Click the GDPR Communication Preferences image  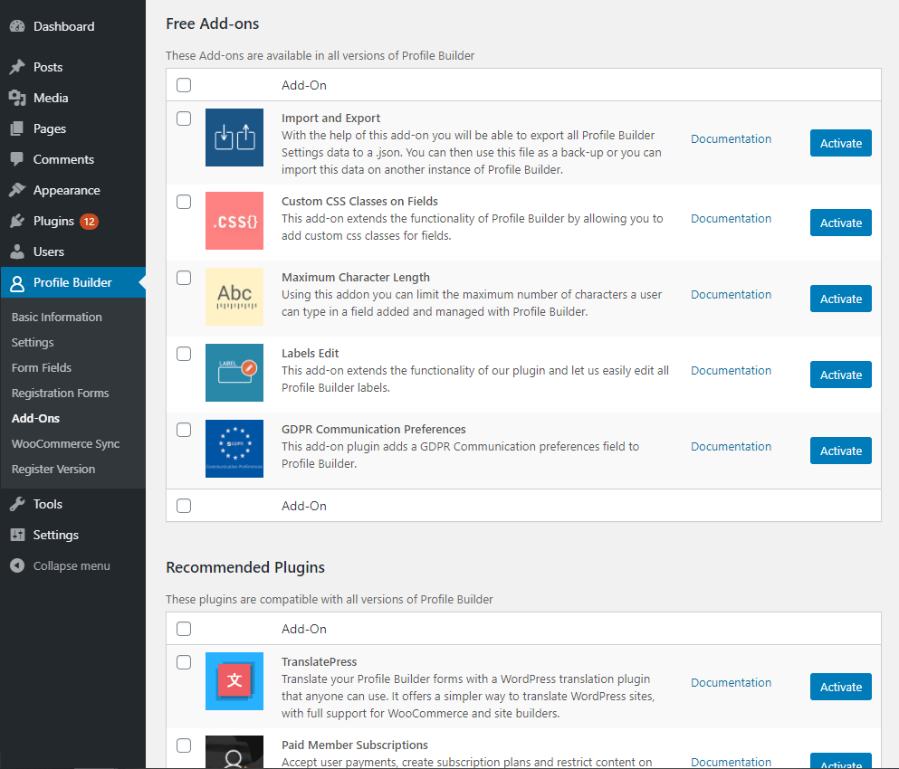234,449
